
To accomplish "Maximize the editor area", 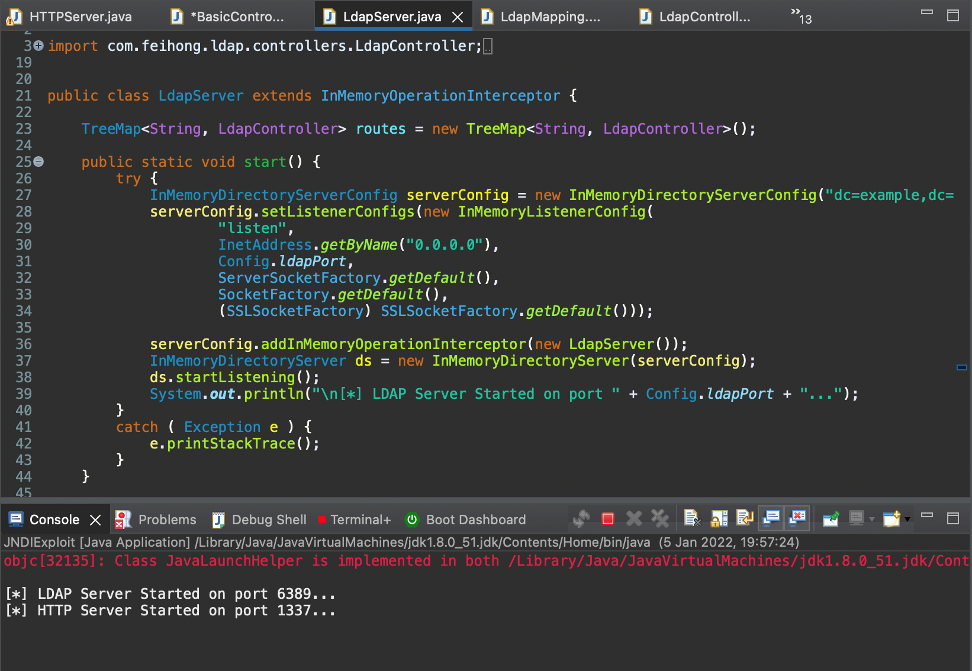I will point(953,15).
